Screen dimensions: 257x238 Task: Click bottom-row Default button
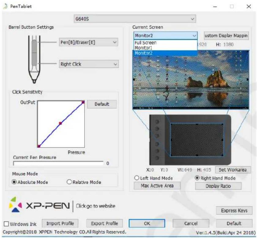234,223
